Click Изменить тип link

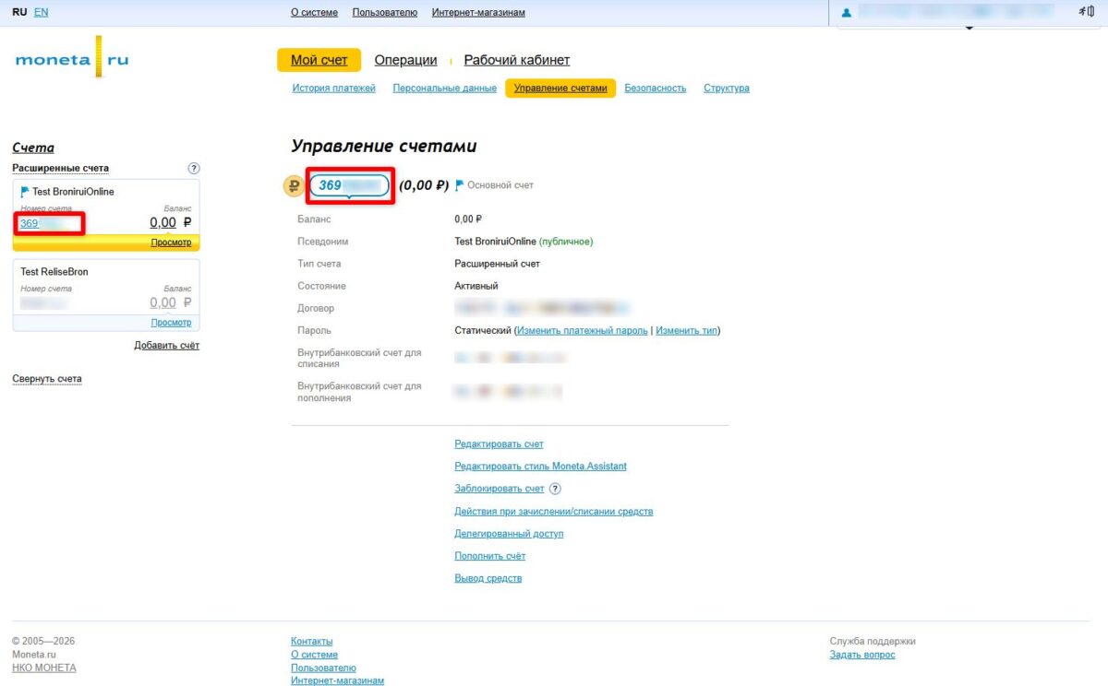click(687, 330)
